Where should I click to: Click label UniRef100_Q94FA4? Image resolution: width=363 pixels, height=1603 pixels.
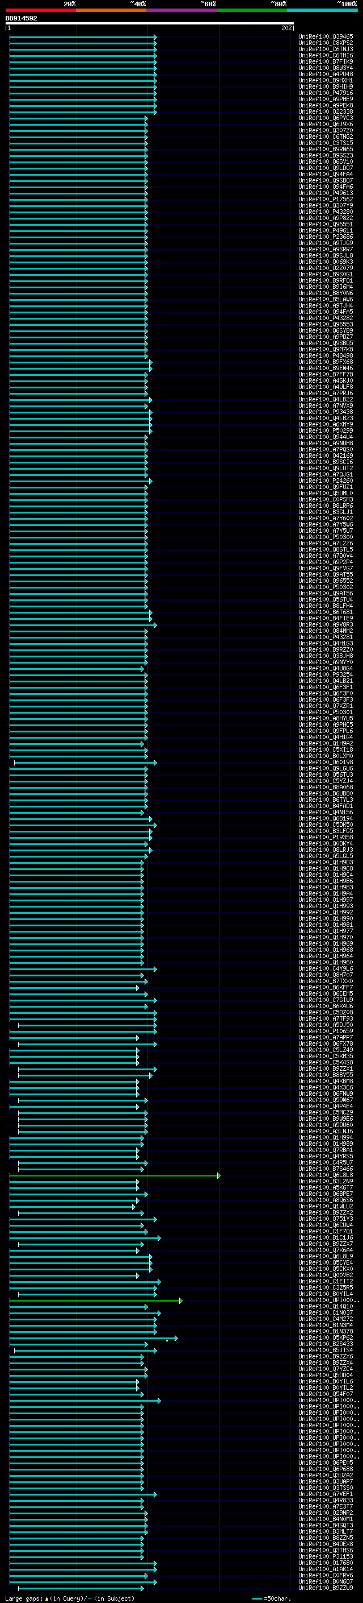click(x=326, y=174)
